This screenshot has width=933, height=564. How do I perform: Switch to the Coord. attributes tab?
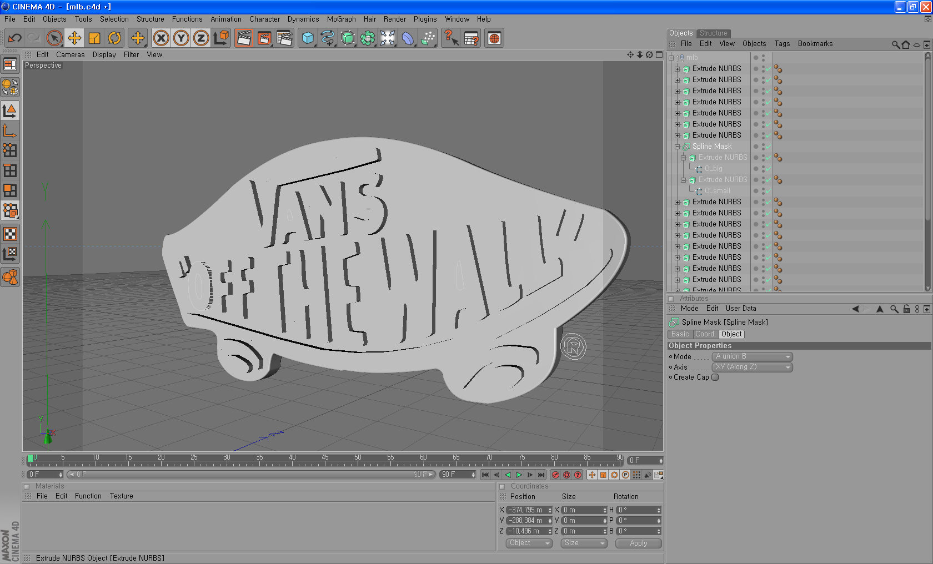(x=705, y=334)
